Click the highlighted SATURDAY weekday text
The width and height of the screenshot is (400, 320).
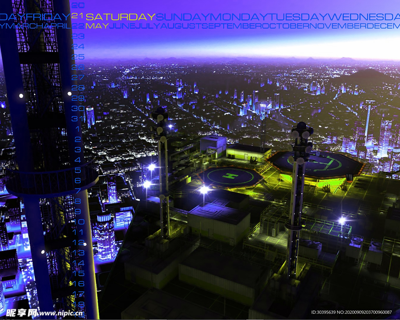[x=121, y=17]
